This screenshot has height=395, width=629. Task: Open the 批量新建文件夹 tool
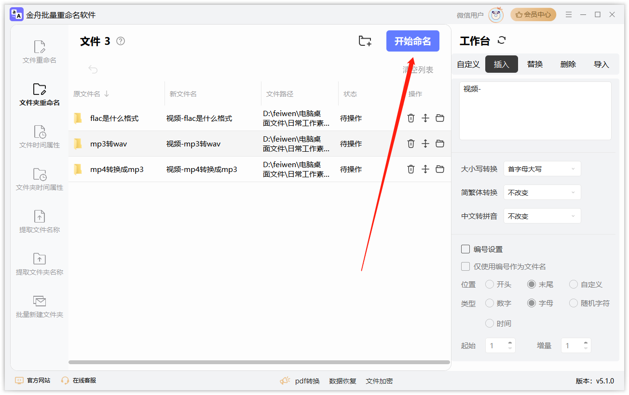coord(39,305)
